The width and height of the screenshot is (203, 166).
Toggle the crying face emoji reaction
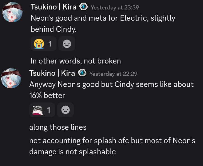(43, 44)
